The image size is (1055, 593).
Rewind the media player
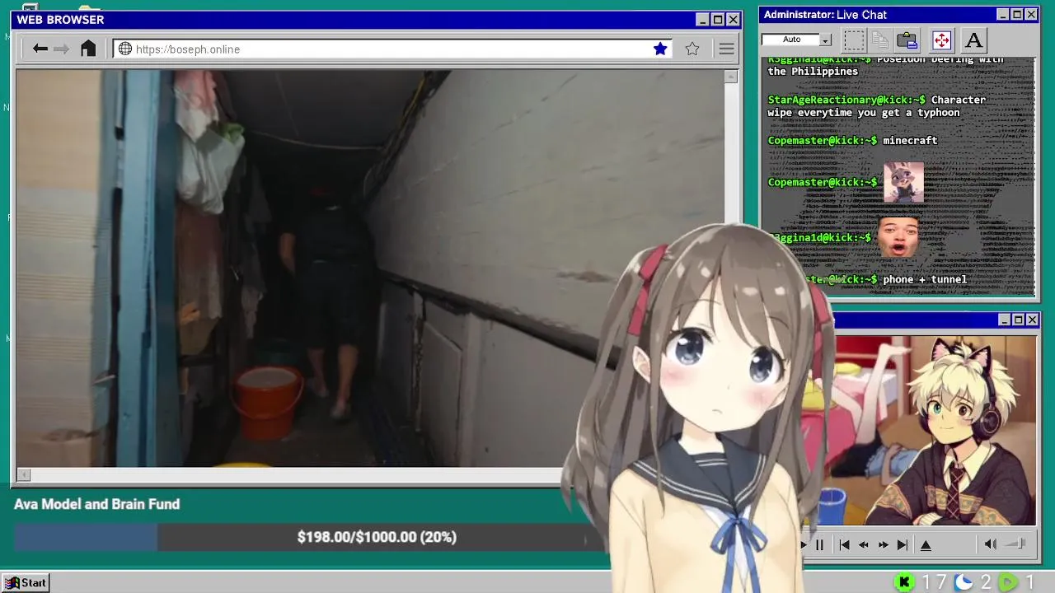[864, 544]
